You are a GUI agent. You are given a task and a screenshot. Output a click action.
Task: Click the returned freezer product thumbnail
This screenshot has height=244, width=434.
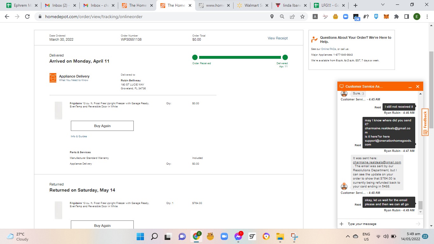(58, 210)
